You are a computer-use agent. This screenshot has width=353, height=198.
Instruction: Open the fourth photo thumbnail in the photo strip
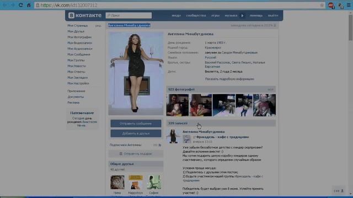click(244, 105)
